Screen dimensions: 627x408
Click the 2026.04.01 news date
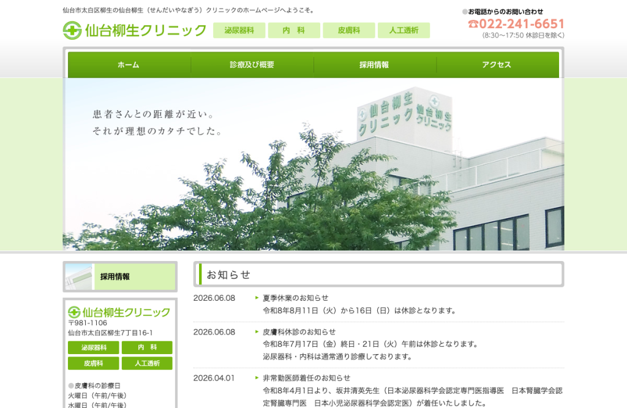[x=214, y=378]
